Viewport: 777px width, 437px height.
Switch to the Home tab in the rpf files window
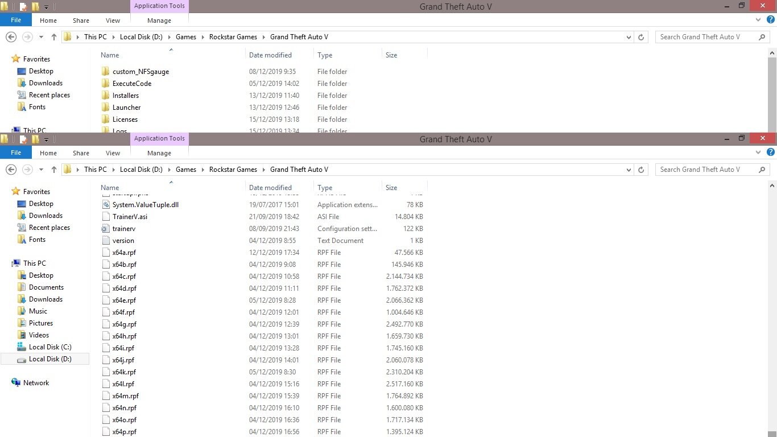[48, 152]
